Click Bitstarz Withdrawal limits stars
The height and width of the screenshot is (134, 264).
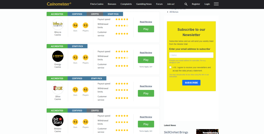(122, 122)
